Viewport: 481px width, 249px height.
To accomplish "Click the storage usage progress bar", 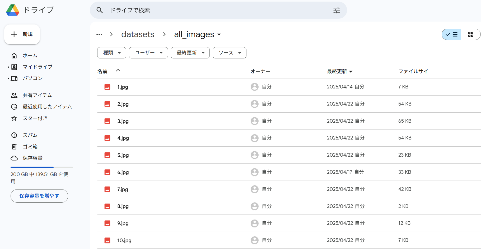I will [x=42, y=167].
